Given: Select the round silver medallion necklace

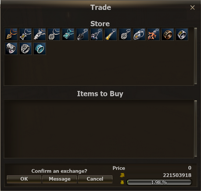Looking at the screenshot, I should coord(54,34).
